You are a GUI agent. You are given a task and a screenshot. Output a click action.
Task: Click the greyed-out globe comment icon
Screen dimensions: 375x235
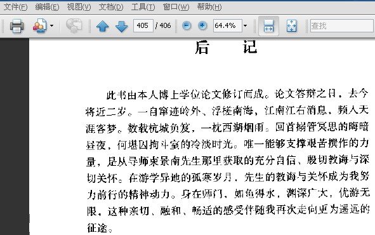click(74, 25)
